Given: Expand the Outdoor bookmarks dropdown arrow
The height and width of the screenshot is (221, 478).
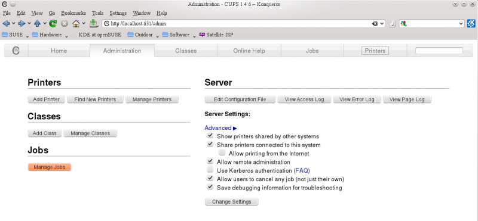Looking at the screenshot, I should click(157, 36).
